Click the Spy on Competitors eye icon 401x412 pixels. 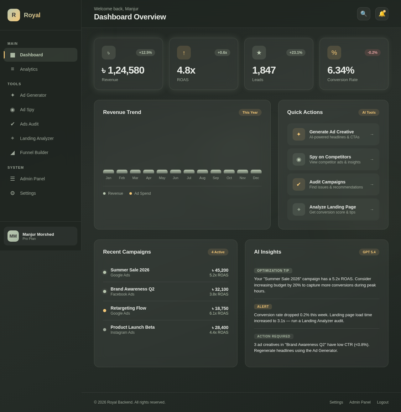point(299,159)
